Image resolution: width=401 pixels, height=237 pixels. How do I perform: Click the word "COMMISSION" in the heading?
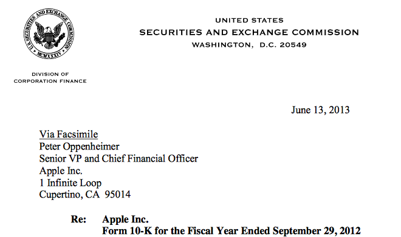(x=326, y=32)
